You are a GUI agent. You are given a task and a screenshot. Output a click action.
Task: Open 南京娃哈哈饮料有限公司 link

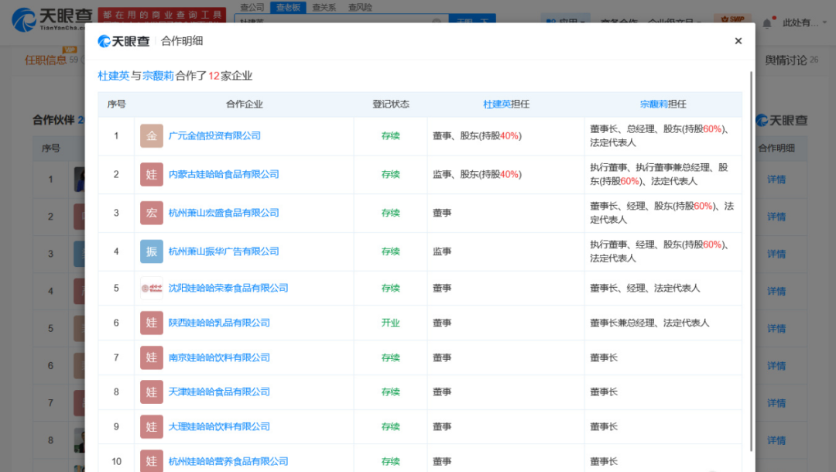(219, 357)
